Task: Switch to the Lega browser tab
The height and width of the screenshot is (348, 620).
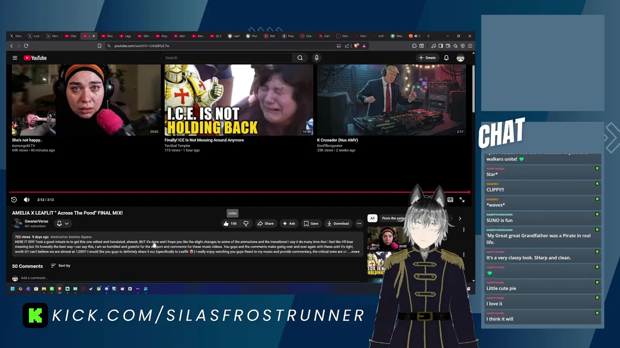Action: [x=125, y=36]
